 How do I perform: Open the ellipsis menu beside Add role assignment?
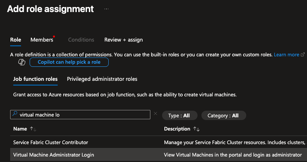(x=106, y=9)
